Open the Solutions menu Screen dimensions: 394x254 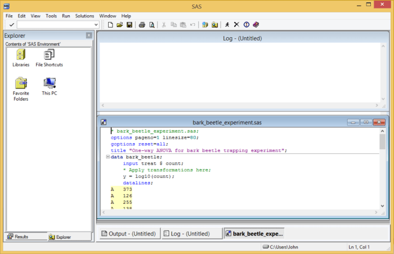(84, 16)
